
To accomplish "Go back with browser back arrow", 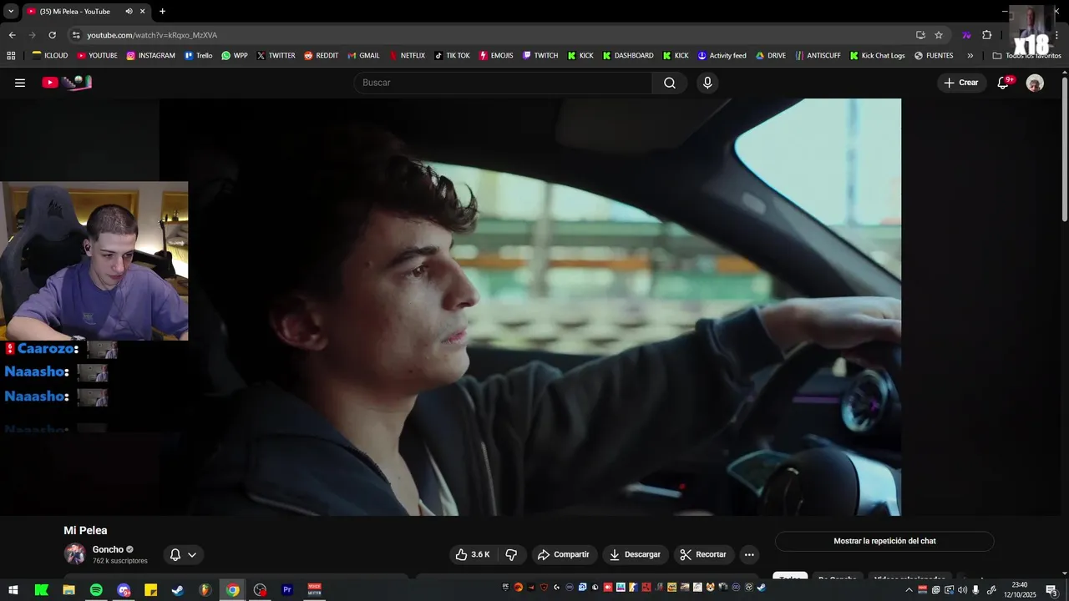I will coord(12,35).
